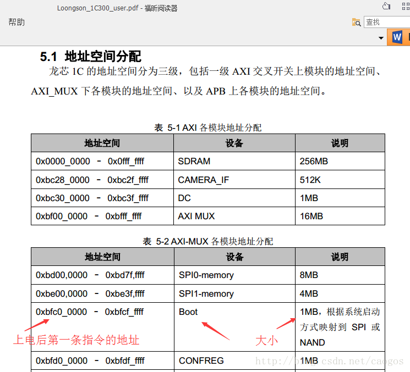This screenshot has height=372, width=410.
Task: Select the CONFREG device cell
Action: click(x=235, y=360)
